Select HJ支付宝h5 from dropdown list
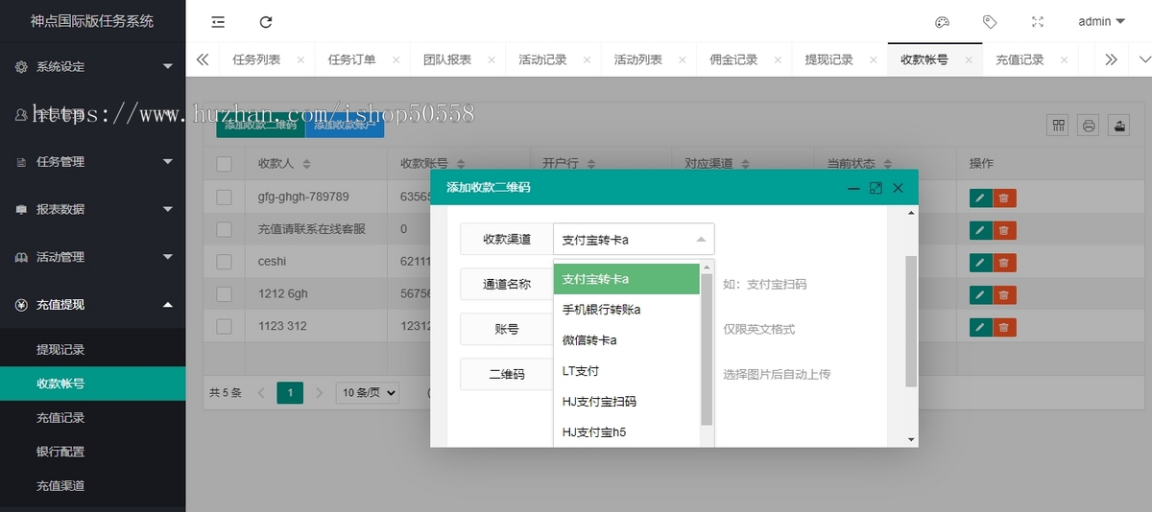The image size is (1152, 512). coord(627,432)
